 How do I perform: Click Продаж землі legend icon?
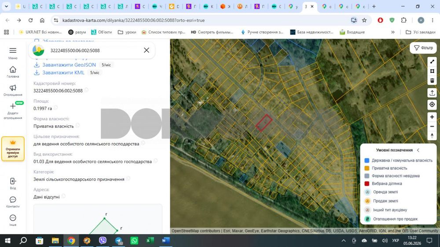click(x=367, y=201)
